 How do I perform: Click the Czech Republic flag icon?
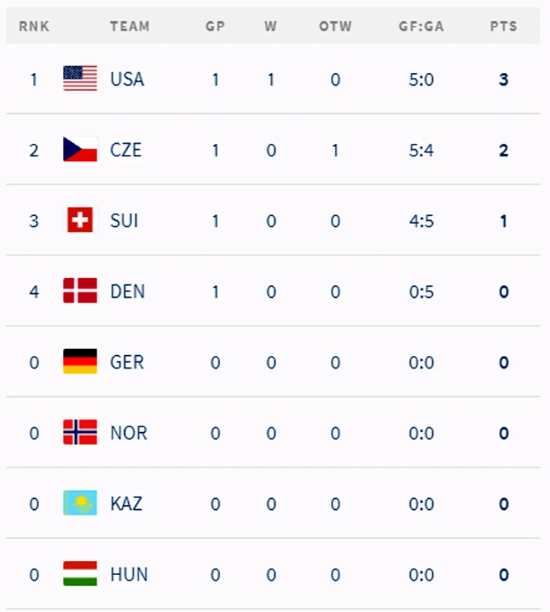(x=80, y=149)
